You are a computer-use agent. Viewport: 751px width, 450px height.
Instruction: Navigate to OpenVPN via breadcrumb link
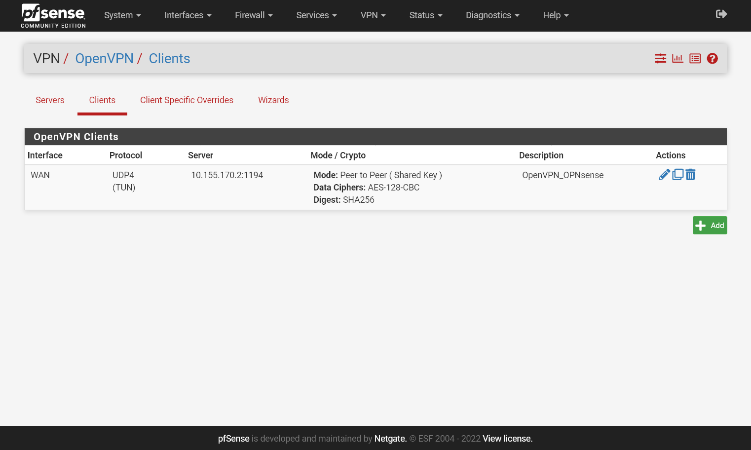104,58
